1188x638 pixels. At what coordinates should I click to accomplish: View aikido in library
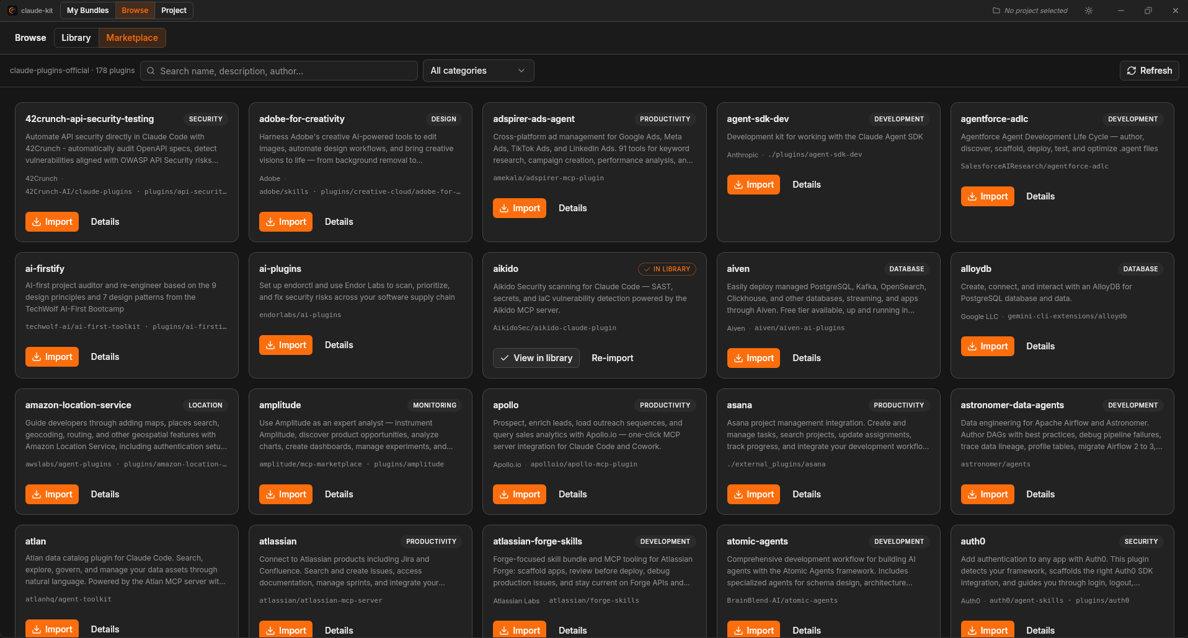click(536, 358)
